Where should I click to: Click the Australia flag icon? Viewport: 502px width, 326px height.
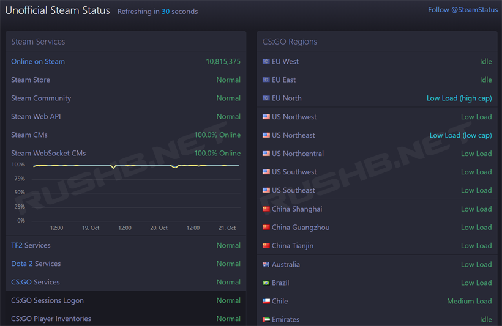tap(266, 264)
